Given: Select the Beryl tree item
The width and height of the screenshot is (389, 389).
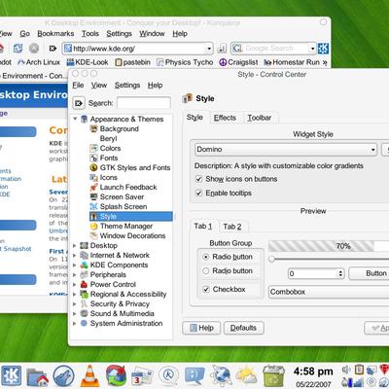Looking at the screenshot, I should point(108,139).
